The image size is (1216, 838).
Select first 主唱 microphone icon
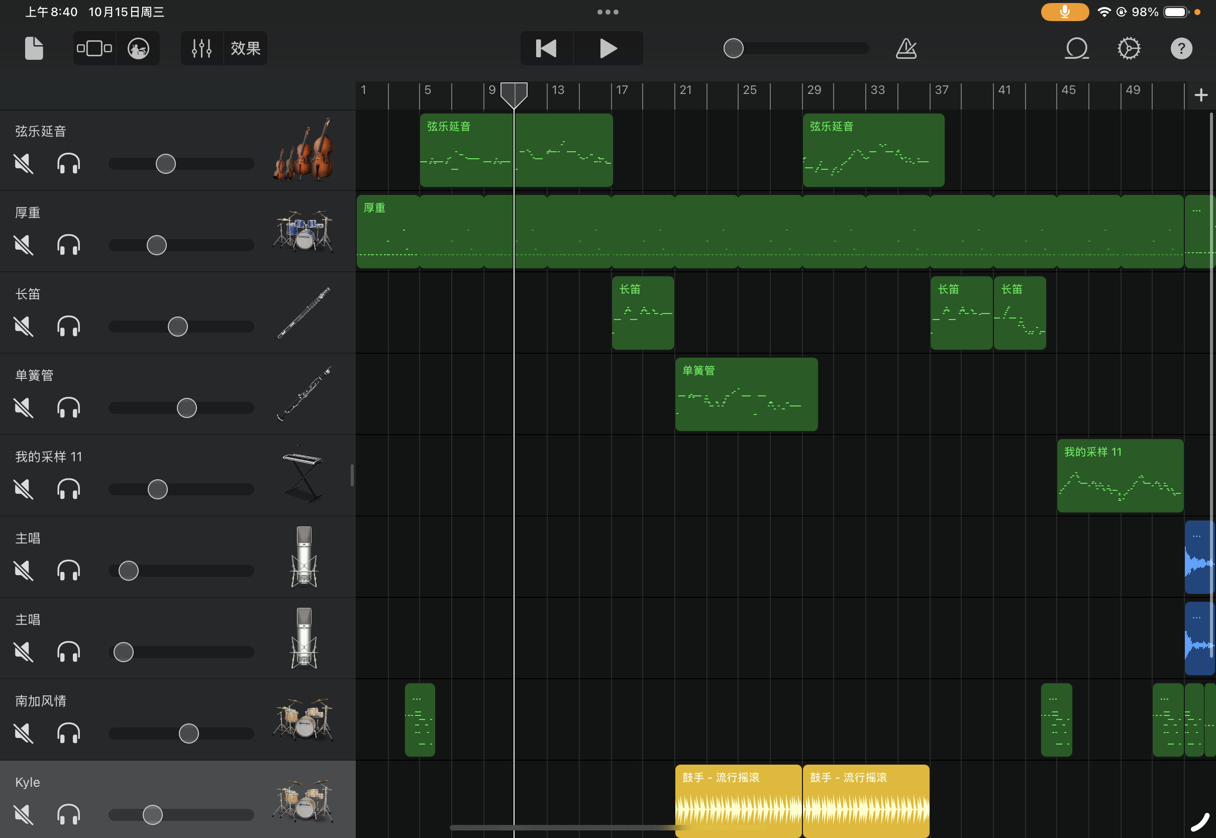click(304, 557)
